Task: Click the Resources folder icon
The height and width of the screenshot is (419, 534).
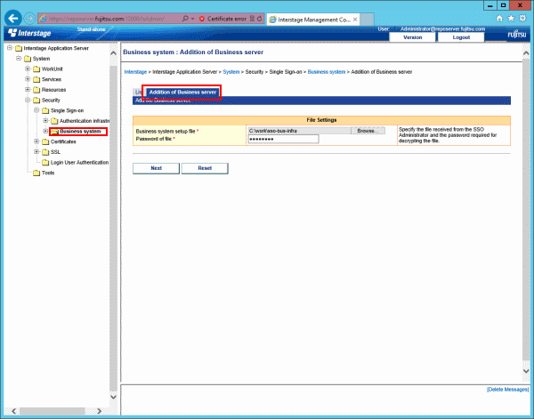Action: tap(36, 90)
